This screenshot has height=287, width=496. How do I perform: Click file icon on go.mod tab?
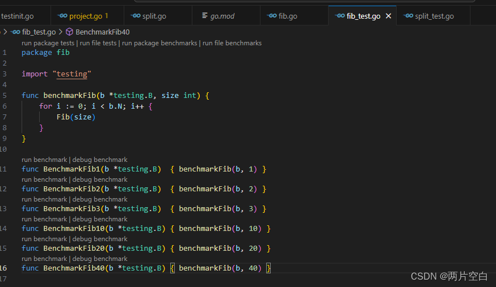pos(205,15)
